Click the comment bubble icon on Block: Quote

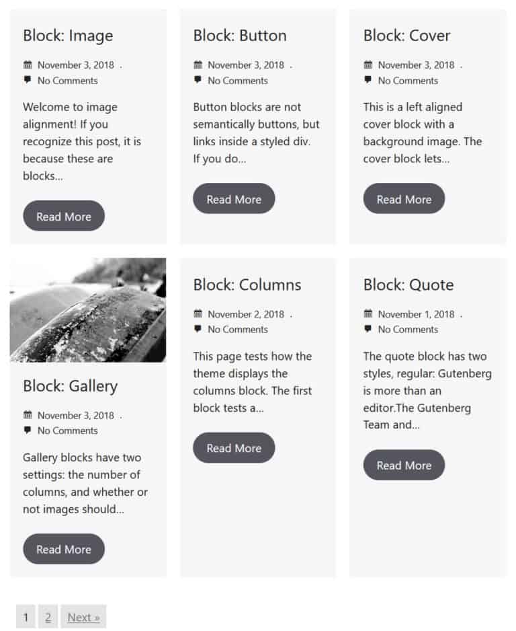click(x=368, y=329)
